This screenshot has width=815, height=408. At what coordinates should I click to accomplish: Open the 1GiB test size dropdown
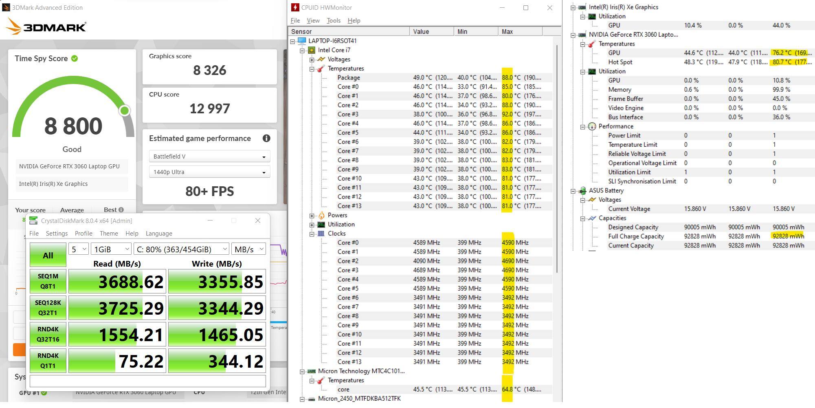(111, 249)
